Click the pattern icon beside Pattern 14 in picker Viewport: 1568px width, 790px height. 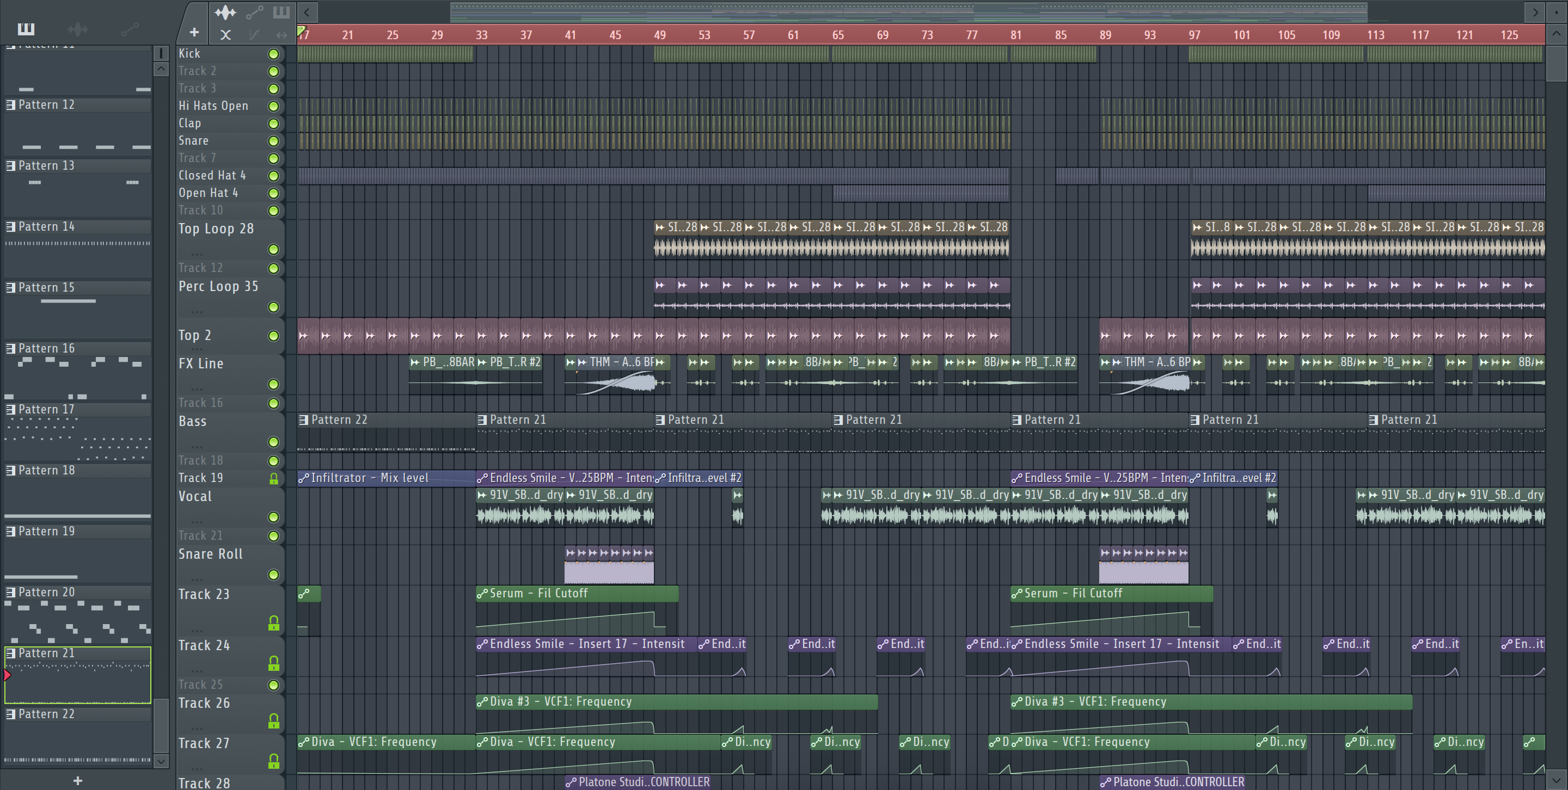coord(10,227)
